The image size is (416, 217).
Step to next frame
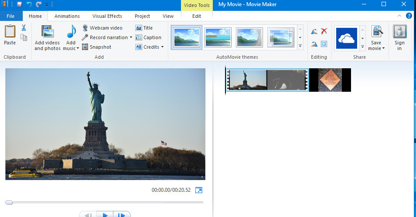(x=122, y=214)
